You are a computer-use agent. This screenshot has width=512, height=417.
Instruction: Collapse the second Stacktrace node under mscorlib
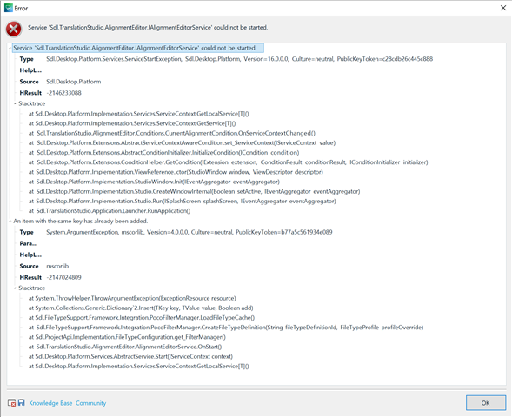point(15,288)
